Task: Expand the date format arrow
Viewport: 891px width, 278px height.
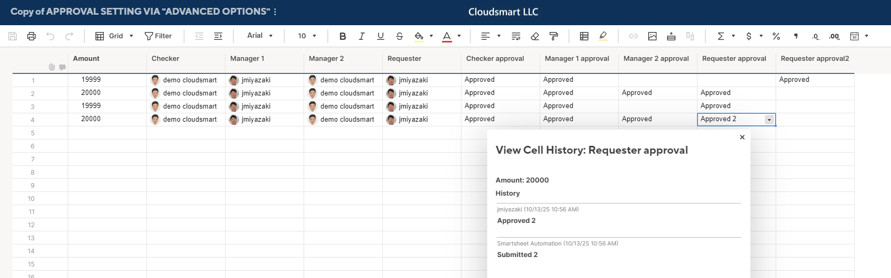Action: pos(866,36)
